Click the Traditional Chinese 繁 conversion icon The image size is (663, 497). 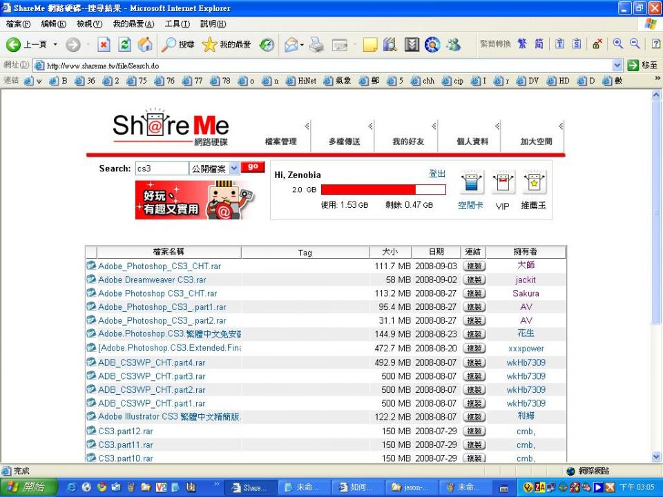[x=522, y=43]
